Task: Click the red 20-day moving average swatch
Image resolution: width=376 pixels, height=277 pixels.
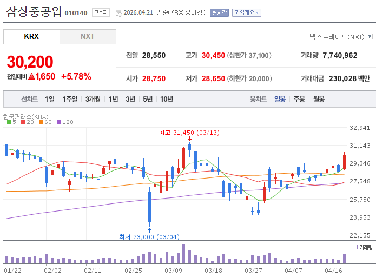Action: tap(23, 122)
